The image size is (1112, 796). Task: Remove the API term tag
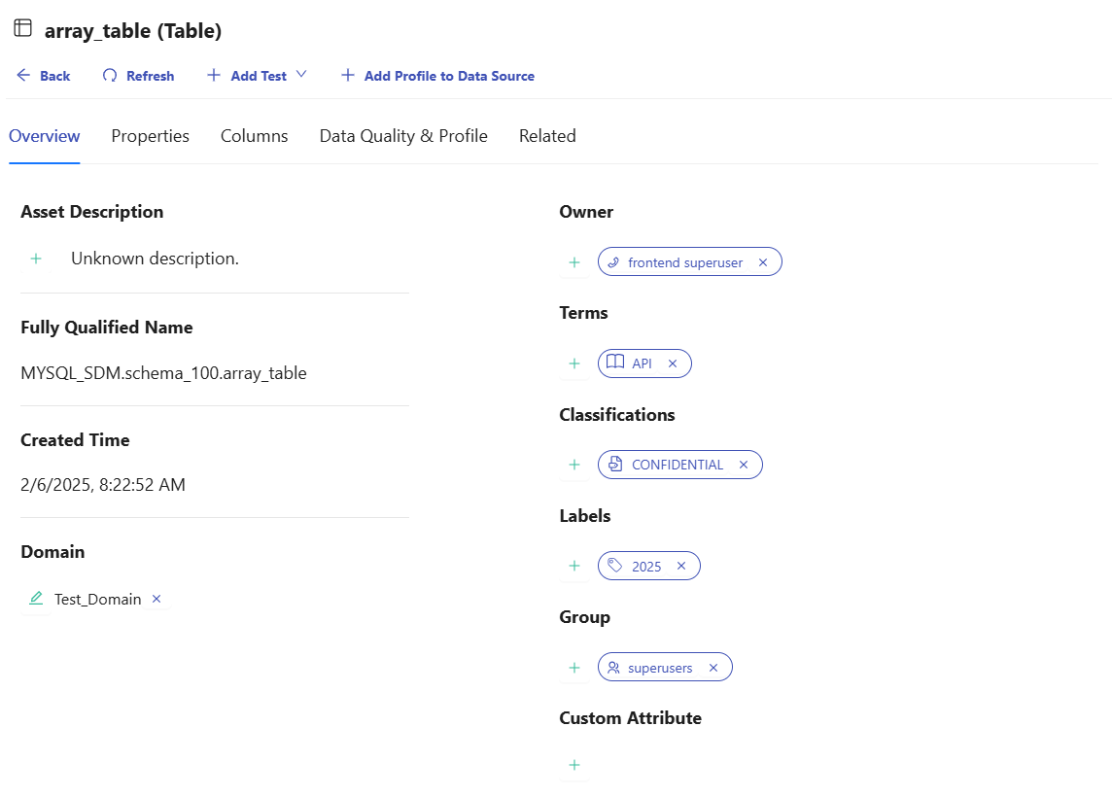point(673,363)
